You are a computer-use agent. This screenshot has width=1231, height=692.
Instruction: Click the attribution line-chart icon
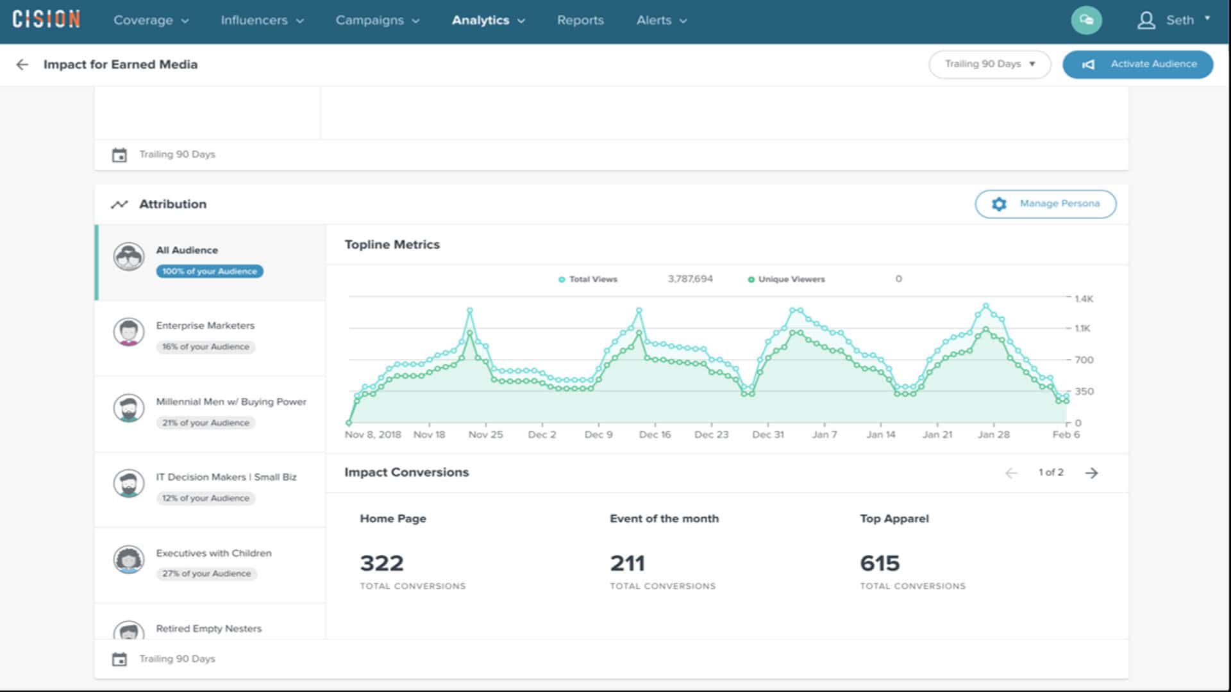[121, 204]
